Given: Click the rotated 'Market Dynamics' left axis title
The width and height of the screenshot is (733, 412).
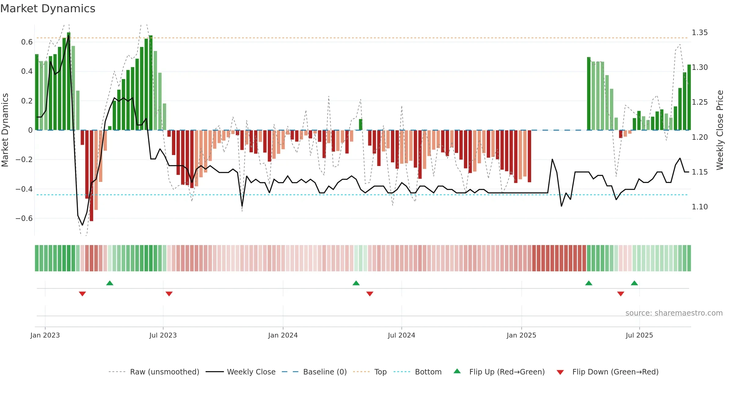Looking at the screenshot, I should 5,130.
